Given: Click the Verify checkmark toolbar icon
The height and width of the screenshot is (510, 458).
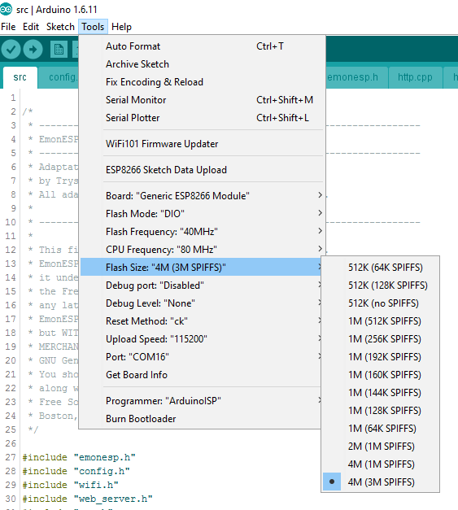Looking at the screenshot, I should click(11, 50).
